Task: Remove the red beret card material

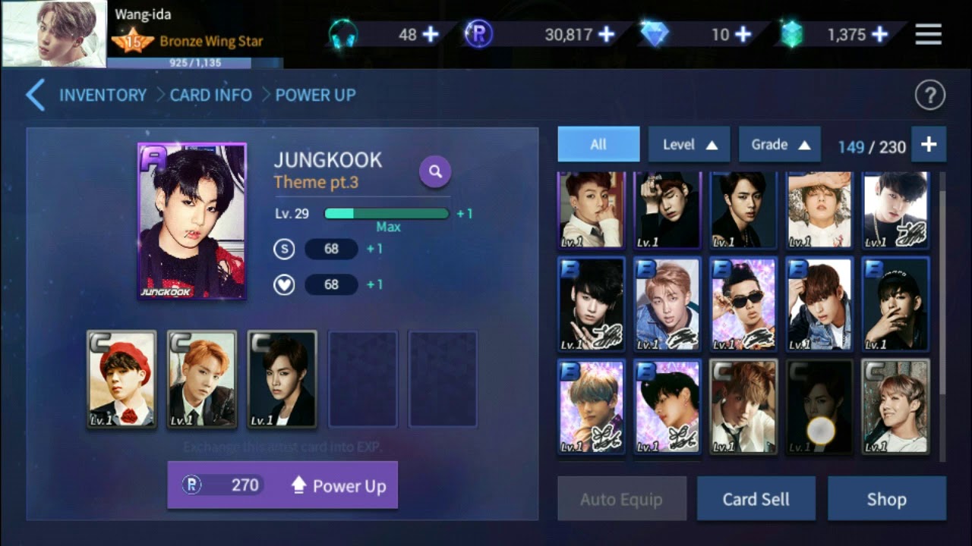Action: click(121, 379)
